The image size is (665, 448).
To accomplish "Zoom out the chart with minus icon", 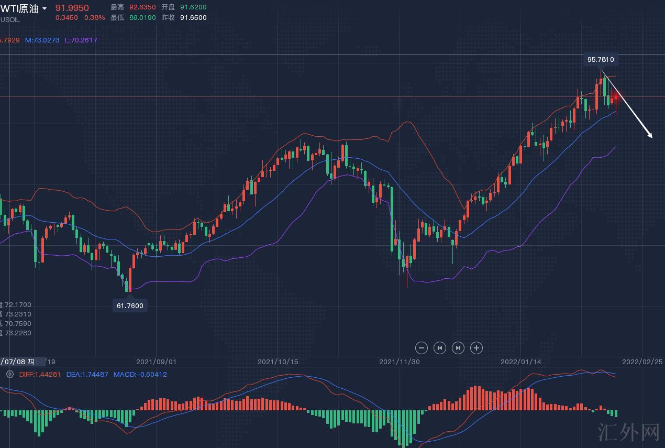I will [x=422, y=347].
